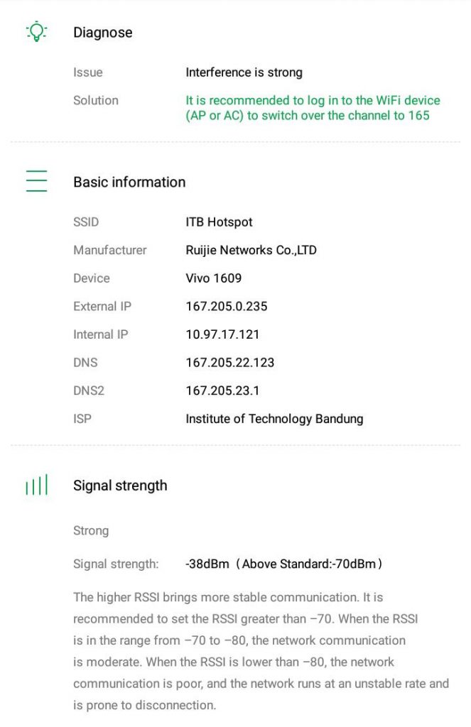Tap the Internal IP 10.97.17.121

pyautogui.click(x=222, y=334)
